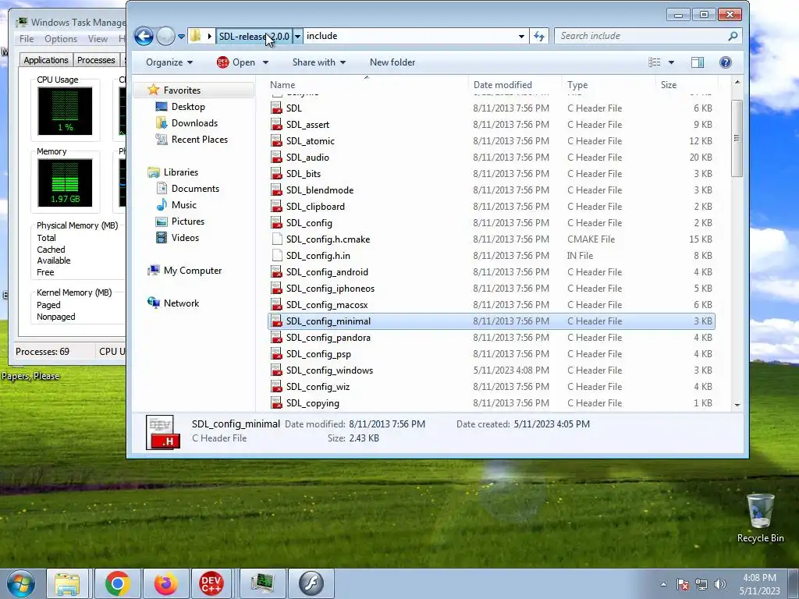This screenshot has width=799, height=599.
Task: Select the SDL_bits file icon
Action: [x=277, y=174]
